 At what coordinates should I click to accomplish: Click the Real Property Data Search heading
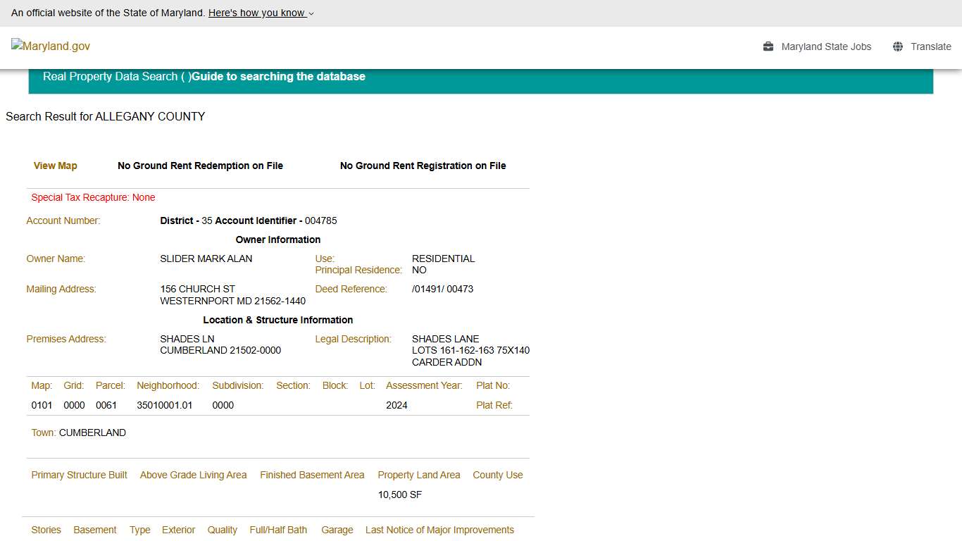click(x=110, y=76)
